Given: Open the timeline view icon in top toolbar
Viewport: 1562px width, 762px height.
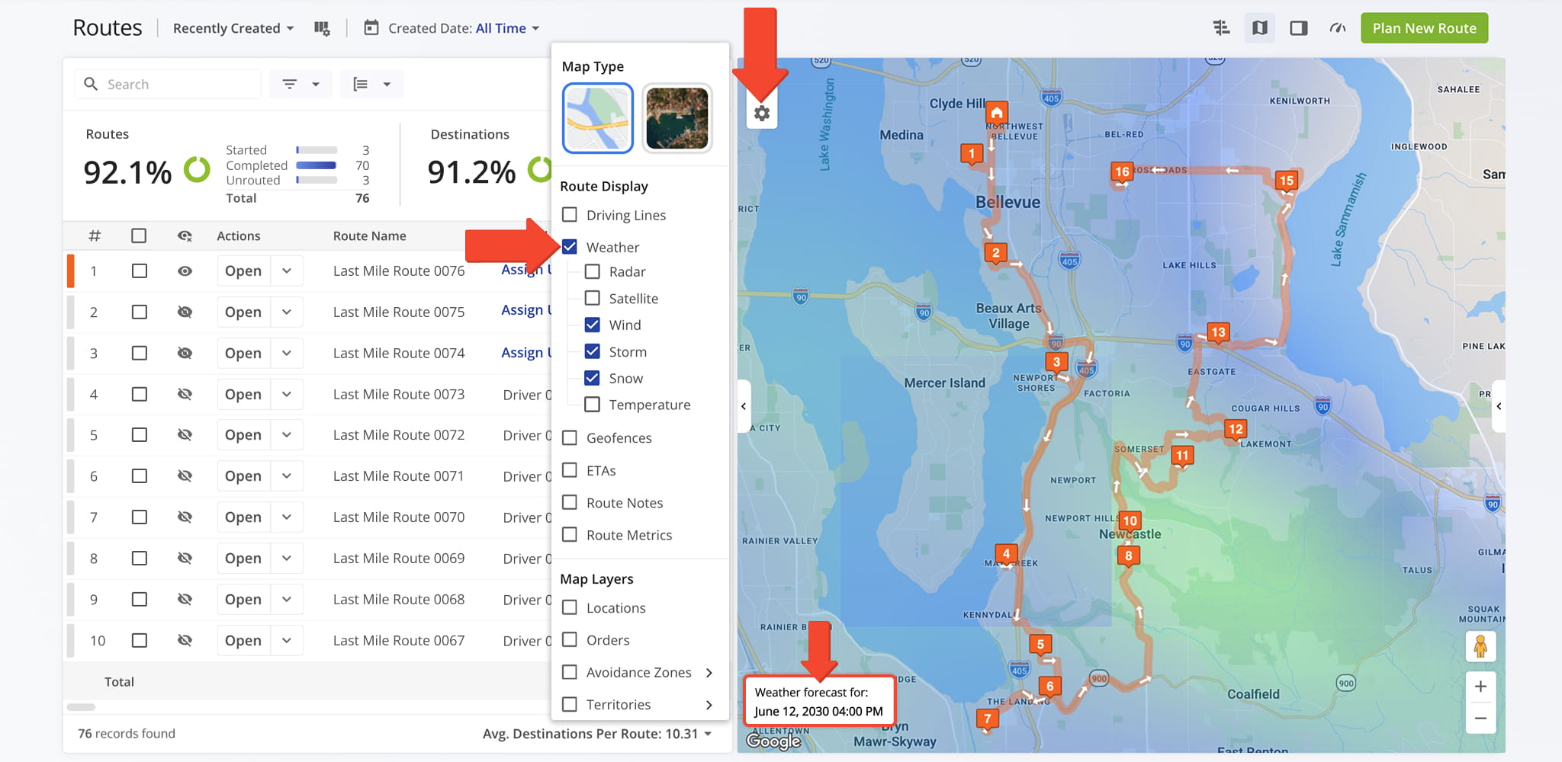Looking at the screenshot, I should (1221, 28).
